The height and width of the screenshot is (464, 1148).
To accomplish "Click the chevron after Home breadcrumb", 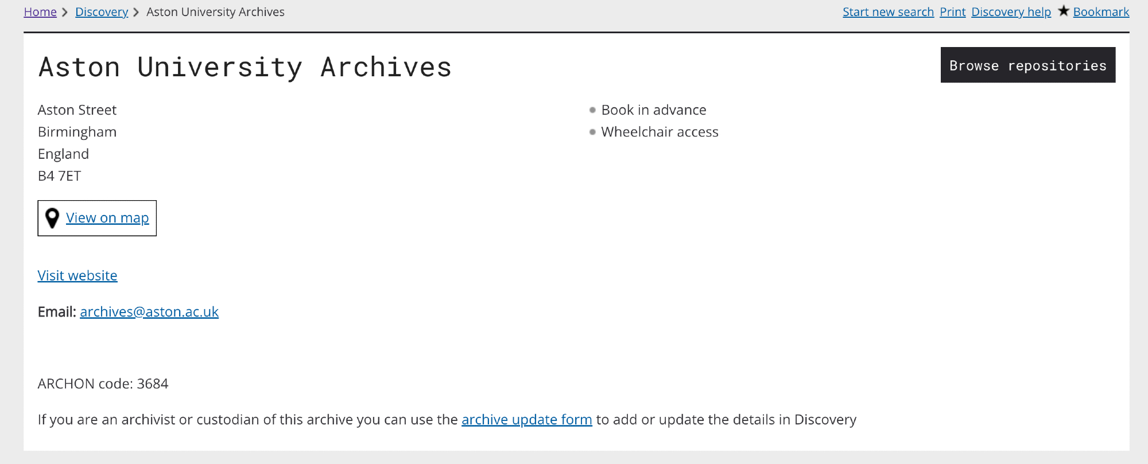I will (x=65, y=12).
